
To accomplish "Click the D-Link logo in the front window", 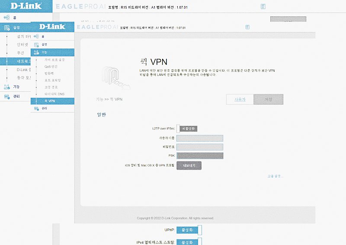I will point(52,26).
